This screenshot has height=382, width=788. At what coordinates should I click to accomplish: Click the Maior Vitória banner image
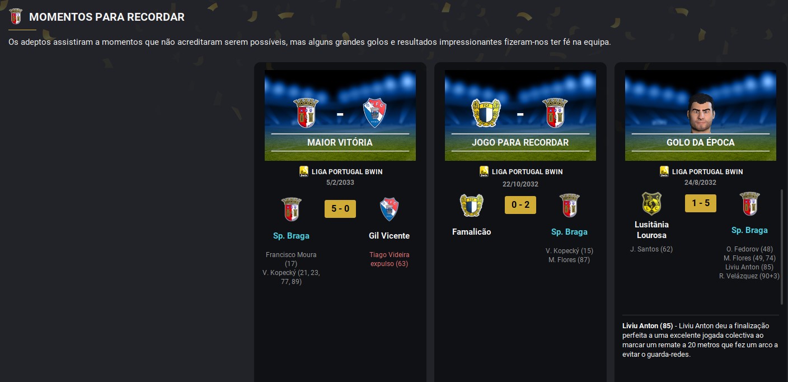click(340, 115)
